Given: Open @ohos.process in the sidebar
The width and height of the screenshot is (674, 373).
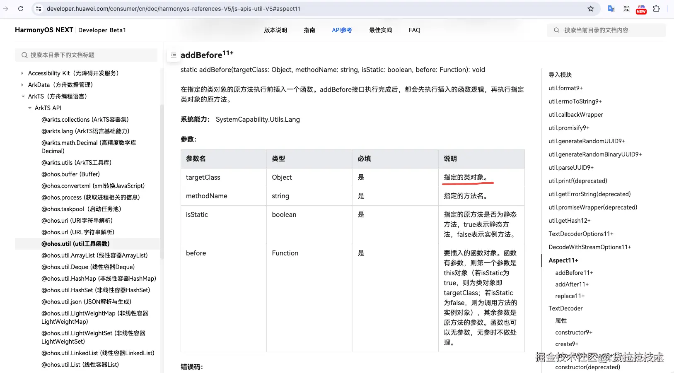Looking at the screenshot, I should point(90,197).
